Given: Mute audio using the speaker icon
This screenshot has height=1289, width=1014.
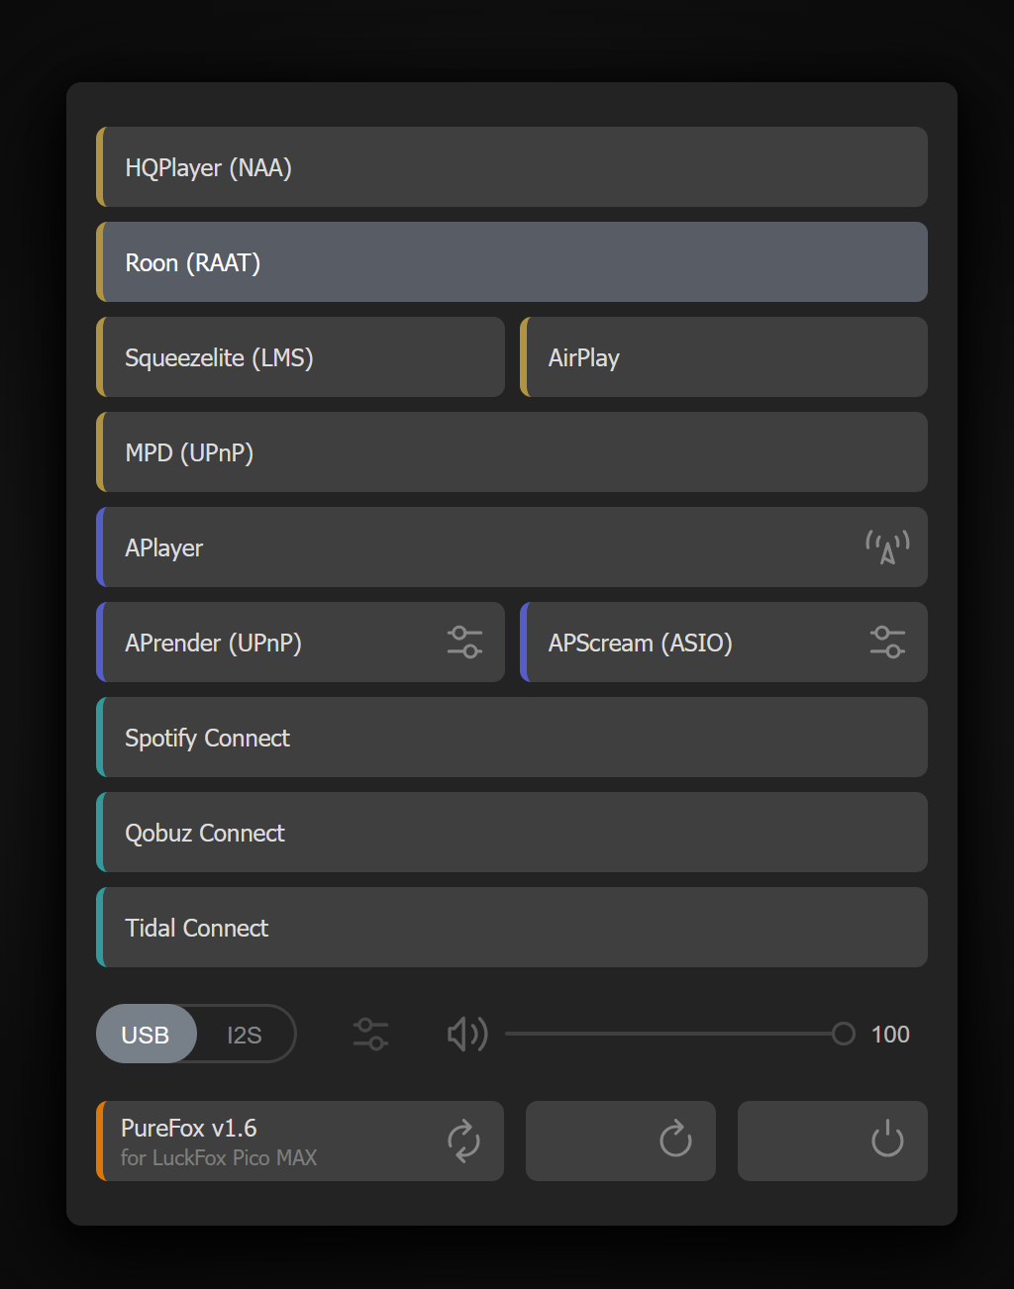Looking at the screenshot, I should coord(466,1035).
